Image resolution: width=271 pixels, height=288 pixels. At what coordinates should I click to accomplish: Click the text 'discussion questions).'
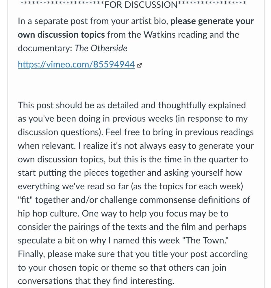click(60, 132)
